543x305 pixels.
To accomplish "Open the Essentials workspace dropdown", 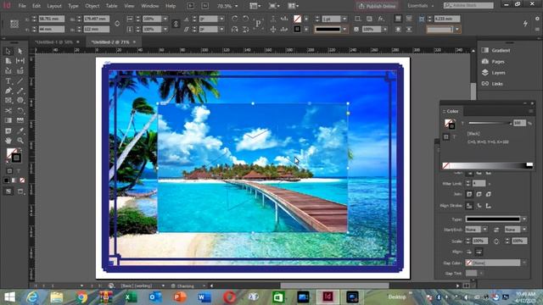I will pos(420,6).
